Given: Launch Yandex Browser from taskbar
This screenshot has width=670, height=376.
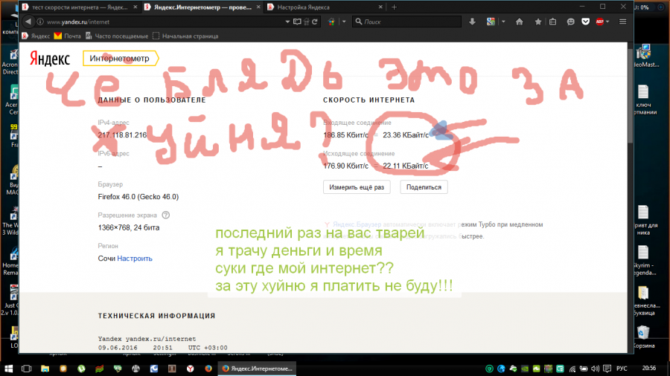Looking at the screenshot, I should 190,369.
